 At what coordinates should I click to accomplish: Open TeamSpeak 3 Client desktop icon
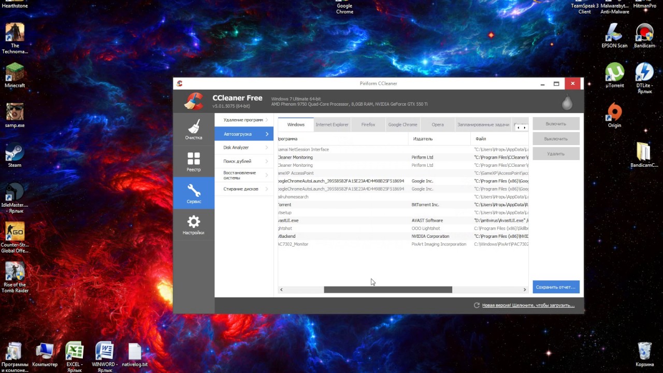(x=584, y=7)
